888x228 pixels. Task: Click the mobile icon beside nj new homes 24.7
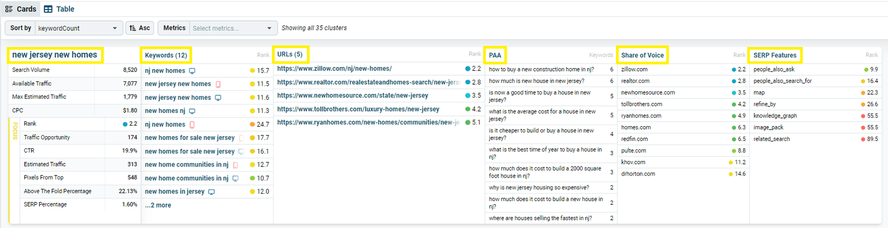click(192, 125)
